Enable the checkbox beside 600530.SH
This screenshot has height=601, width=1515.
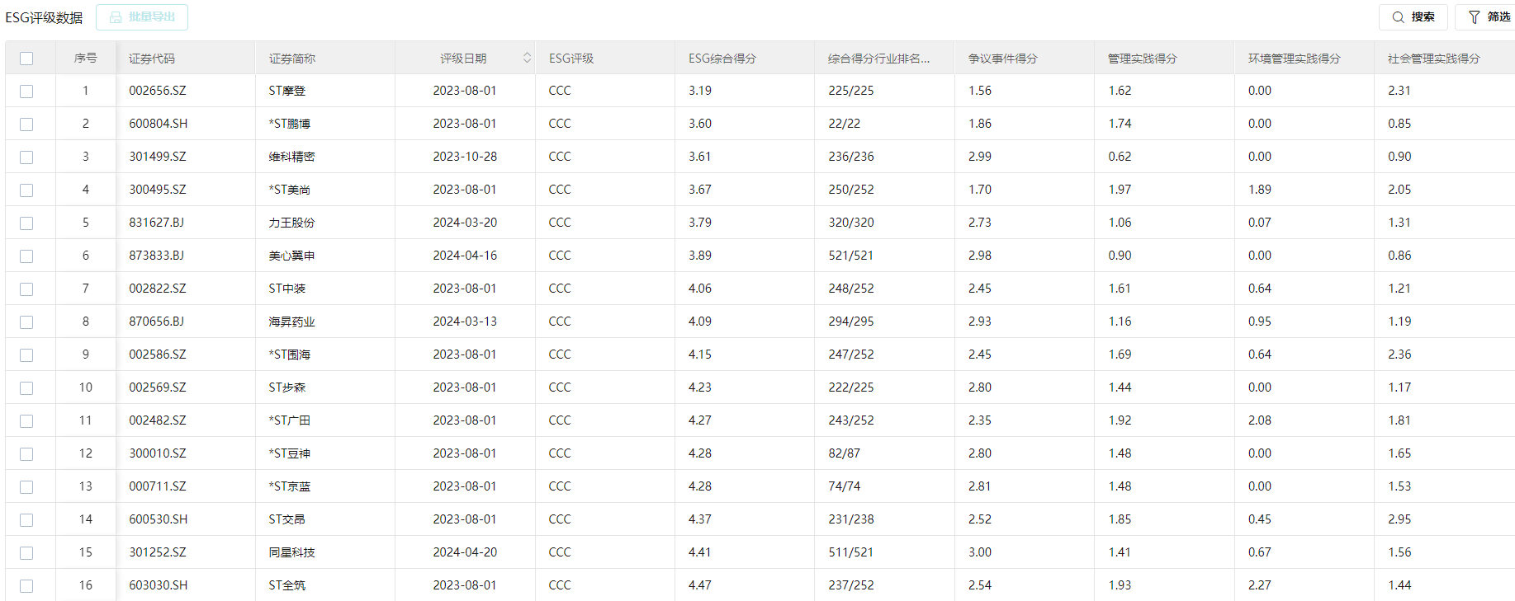pyautogui.click(x=26, y=520)
